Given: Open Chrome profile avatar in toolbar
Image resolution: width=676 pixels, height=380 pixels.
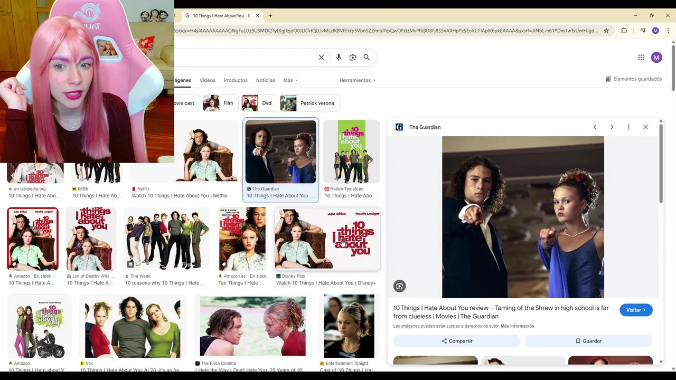Looking at the screenshot, I should pos(655,31).
